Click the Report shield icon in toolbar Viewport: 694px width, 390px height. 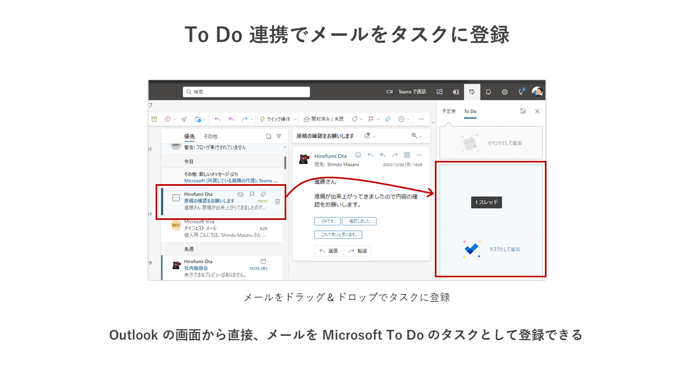168,119
